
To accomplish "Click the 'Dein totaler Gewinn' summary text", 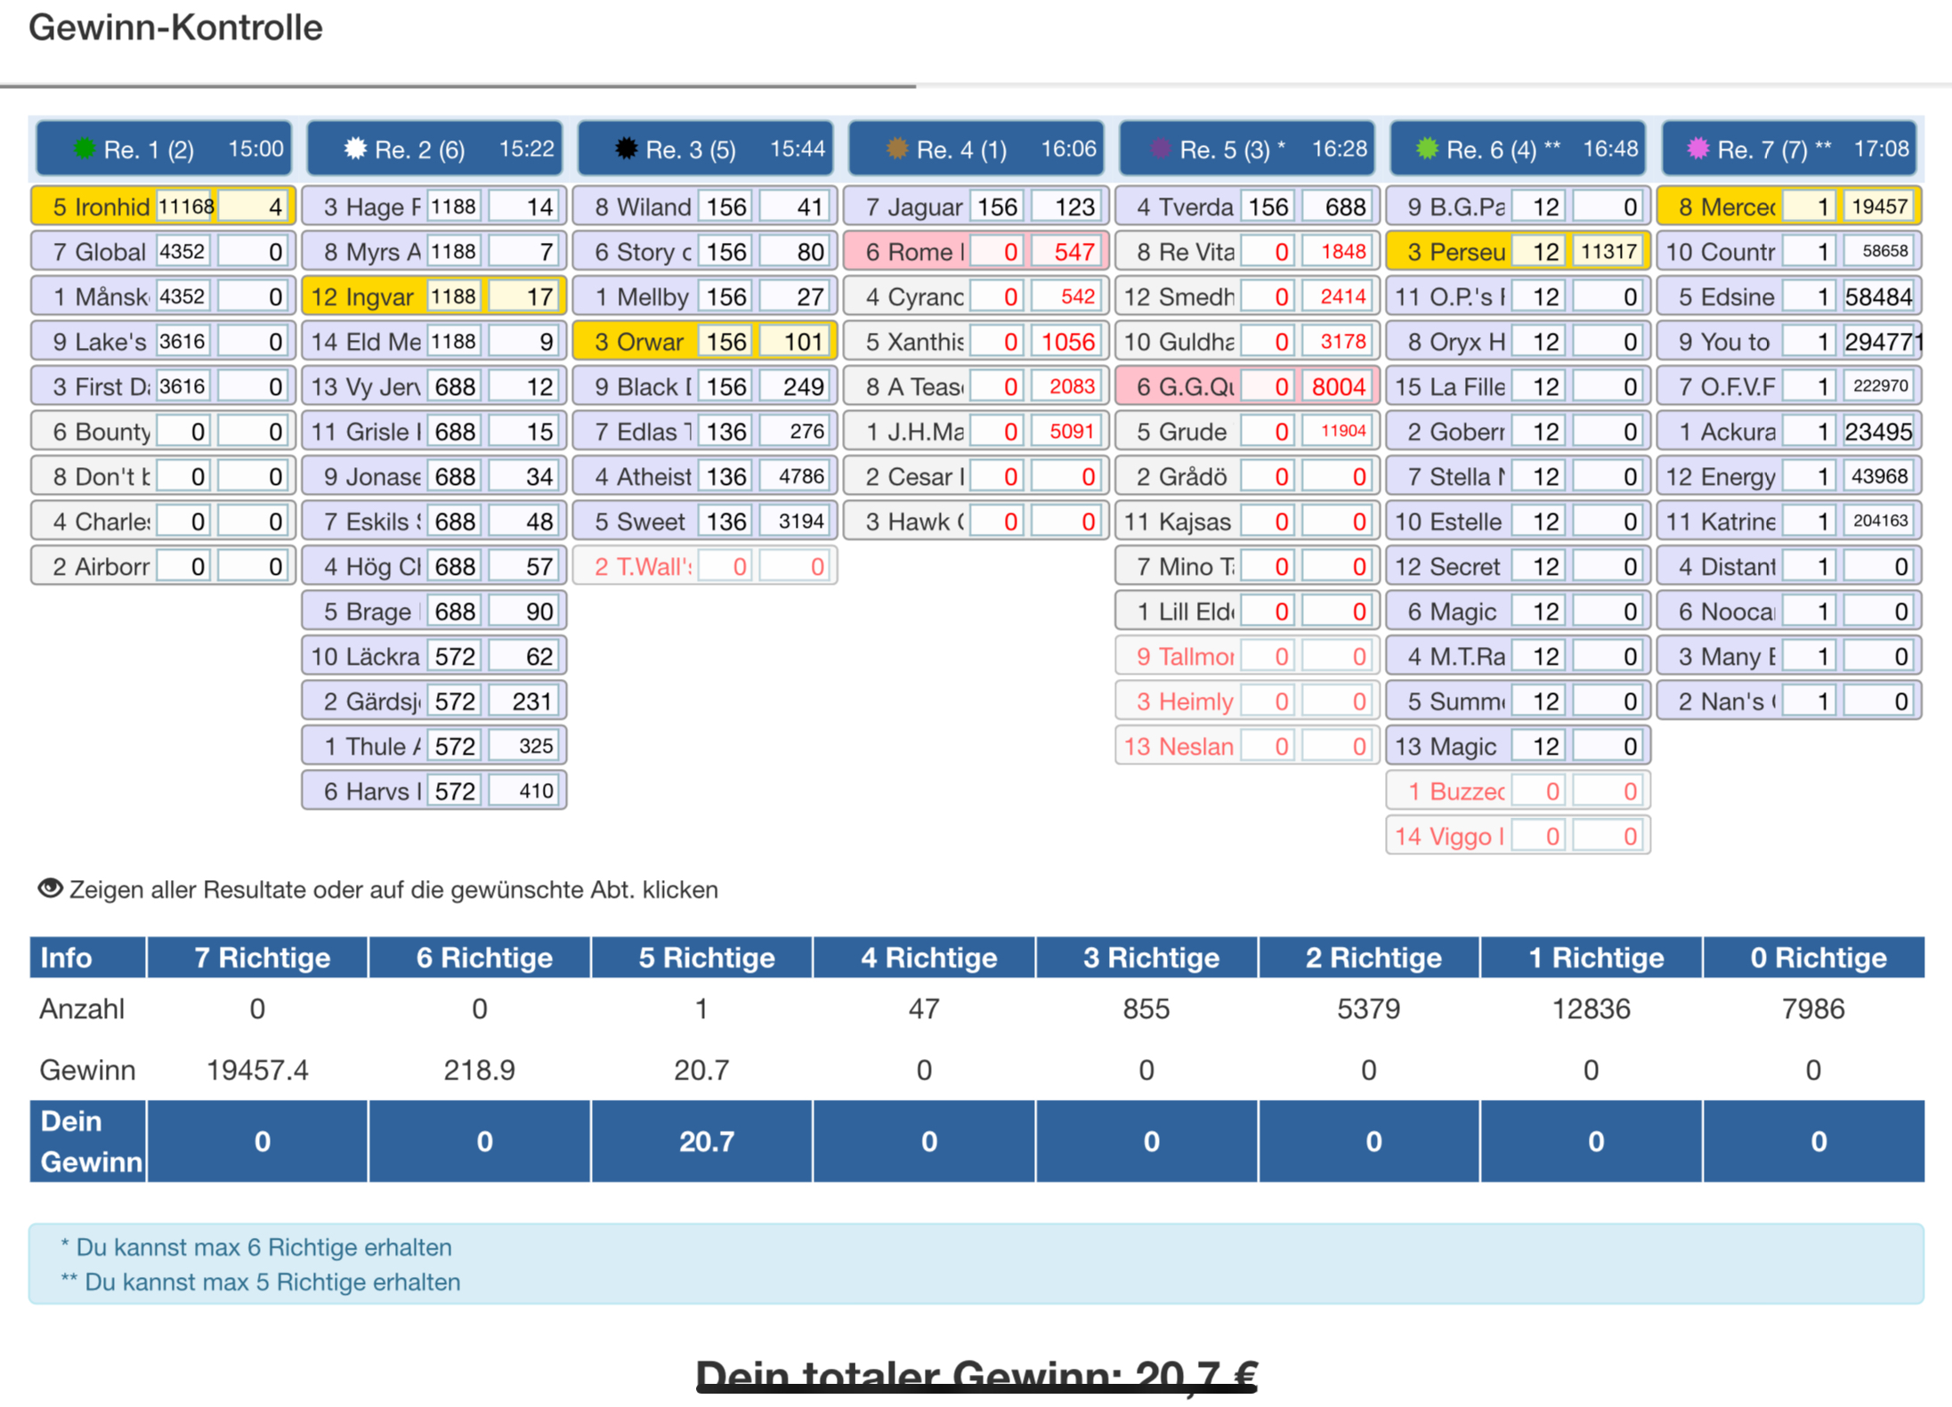I will 976,1376.
